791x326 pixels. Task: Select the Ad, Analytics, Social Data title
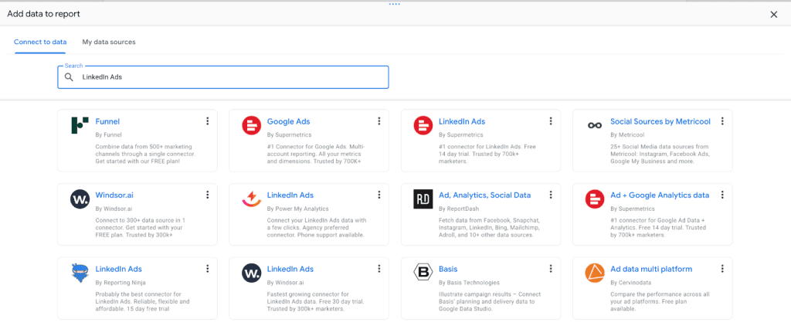click(485, 195)
